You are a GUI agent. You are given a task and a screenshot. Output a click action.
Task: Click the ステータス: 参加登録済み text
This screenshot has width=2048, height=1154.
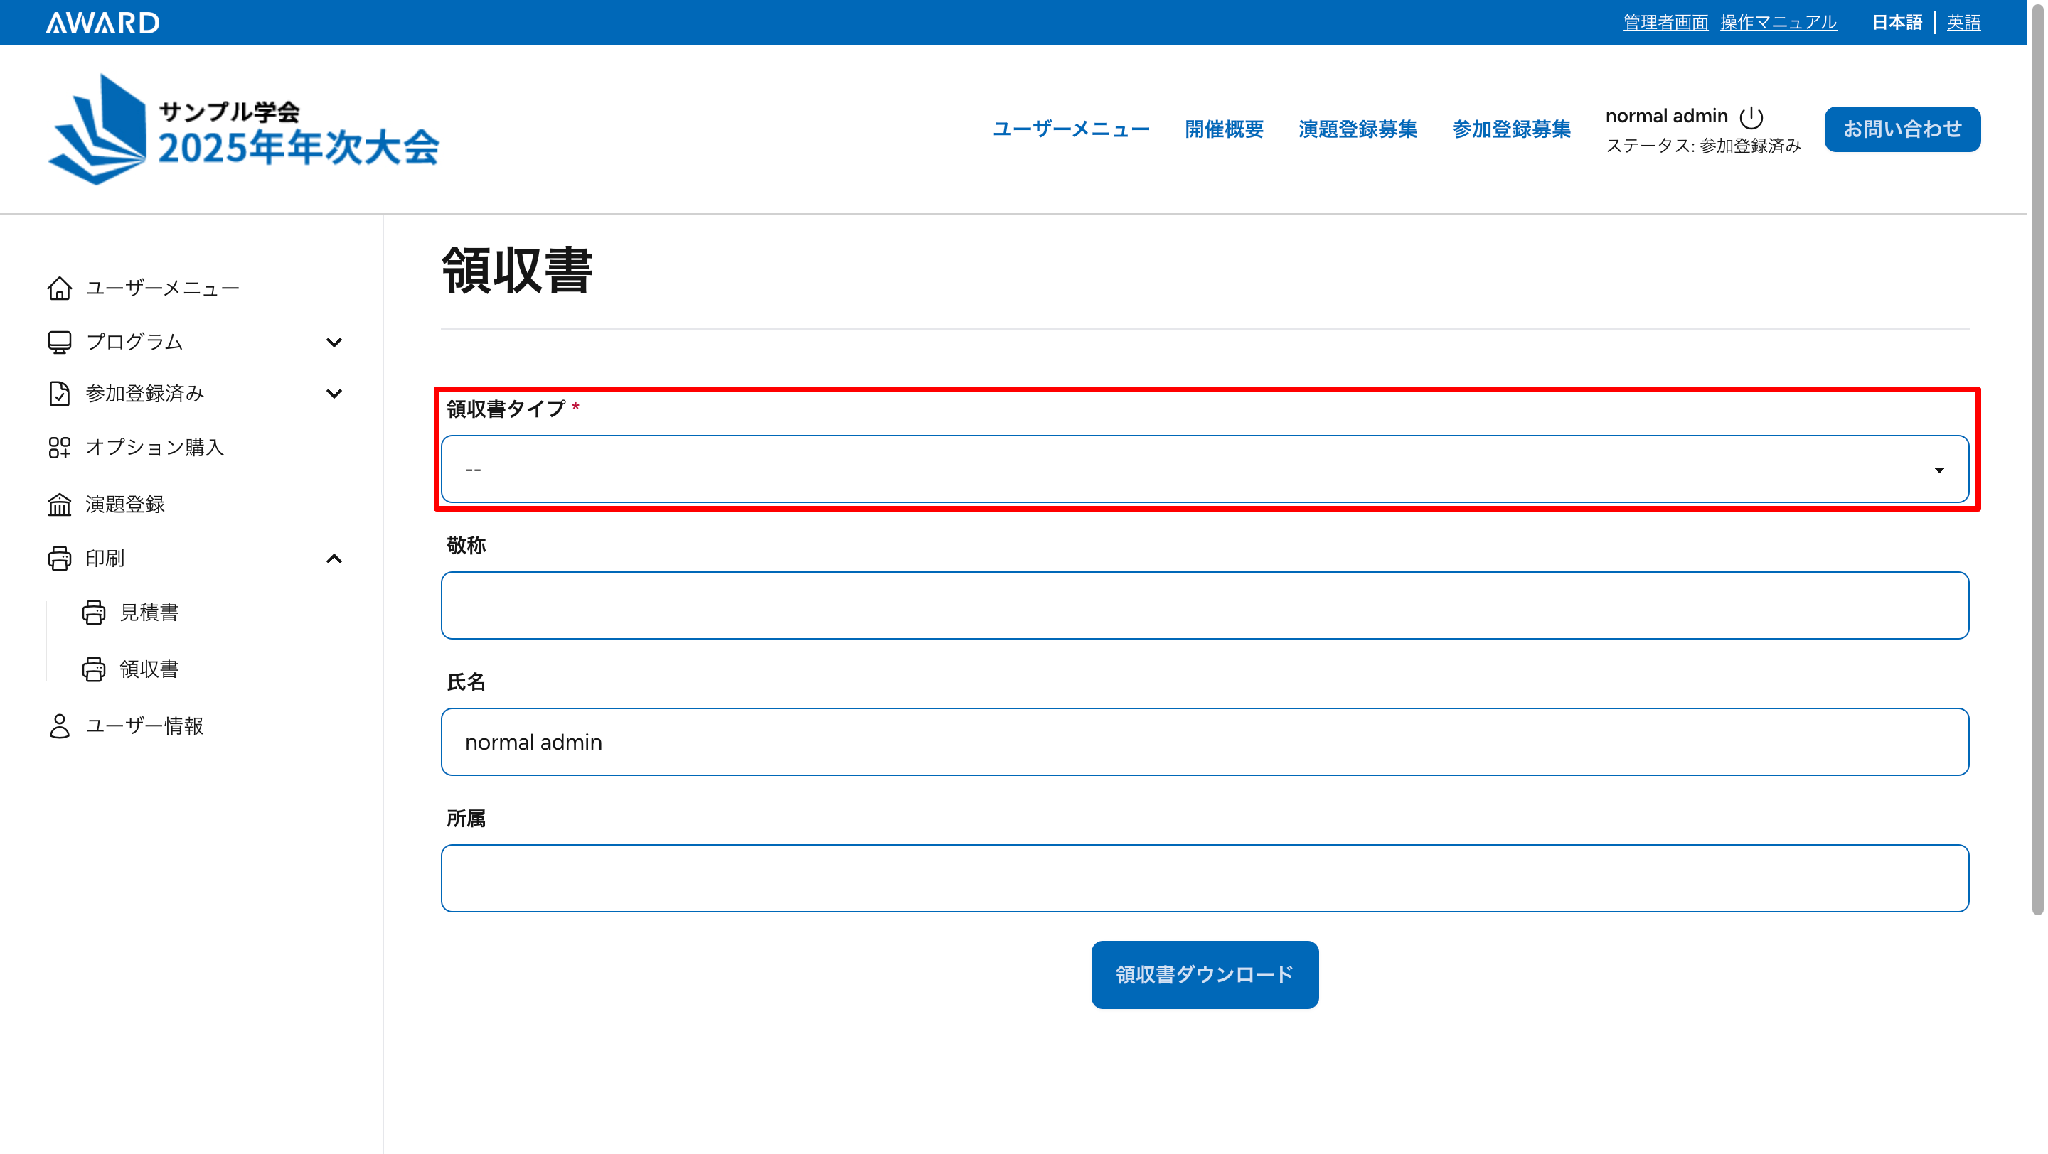click(1703, 146)
